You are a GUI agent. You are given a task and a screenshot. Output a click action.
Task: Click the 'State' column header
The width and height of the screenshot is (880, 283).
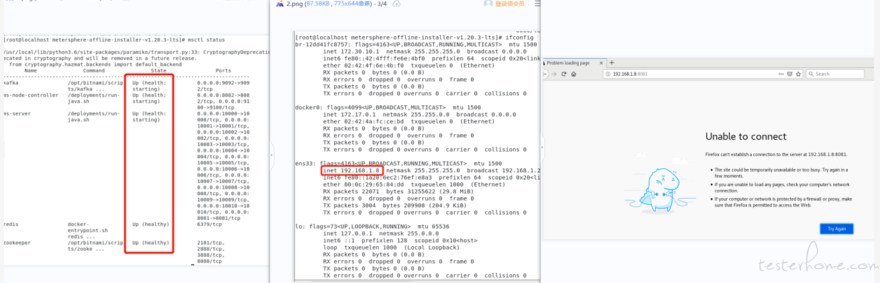pyautogui.click(x=158, y=70)
